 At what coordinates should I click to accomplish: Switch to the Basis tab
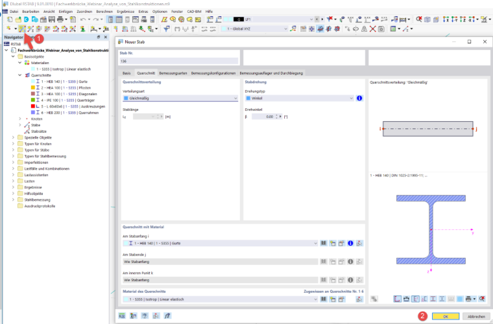coord(126,73)
